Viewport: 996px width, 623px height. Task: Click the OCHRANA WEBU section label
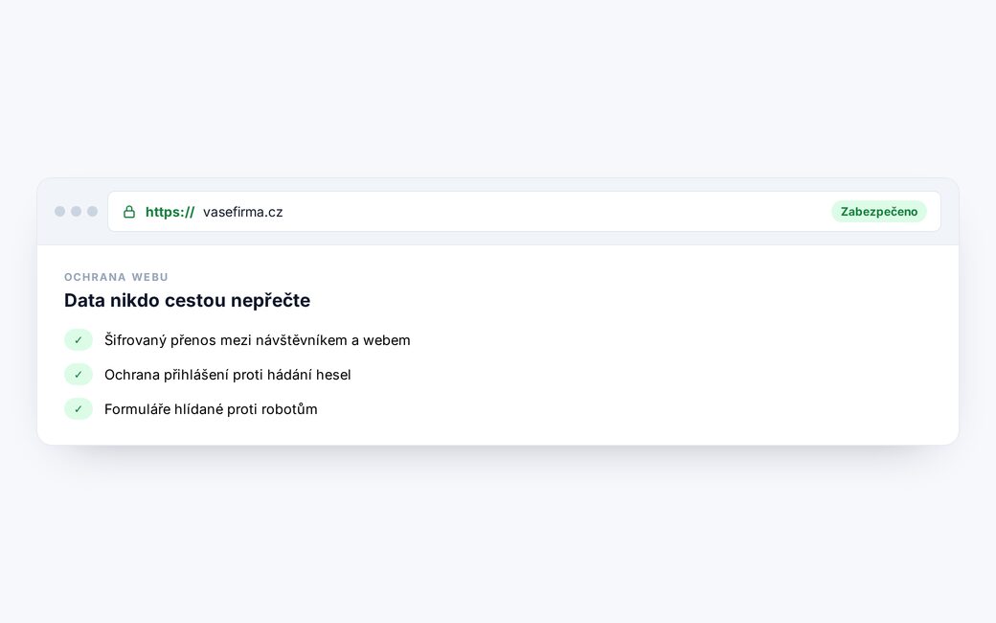pyautogui.click(x=116, y=277)
